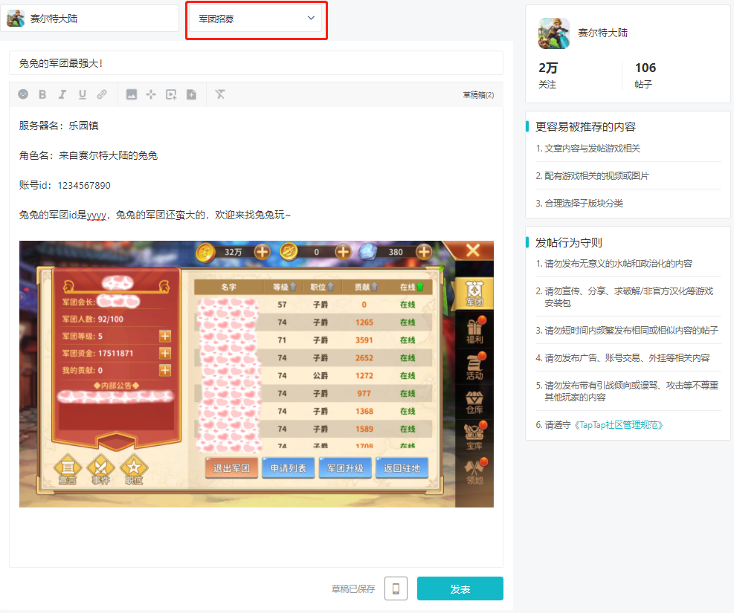Open the 宣言 icon in guild panel
Screen dimensions: 734x613
68,469
